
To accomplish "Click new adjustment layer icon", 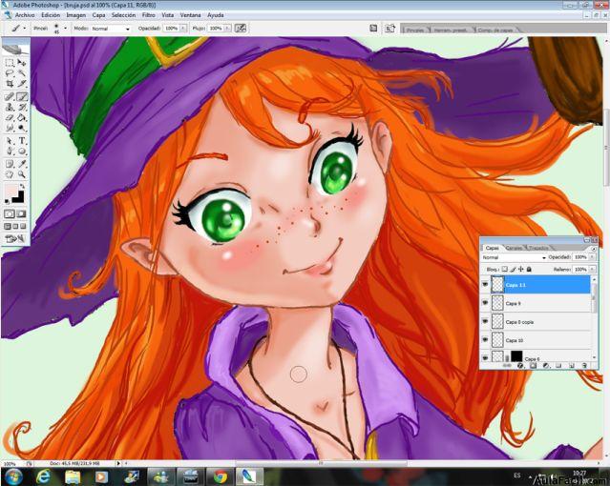I will click(546, 366).
